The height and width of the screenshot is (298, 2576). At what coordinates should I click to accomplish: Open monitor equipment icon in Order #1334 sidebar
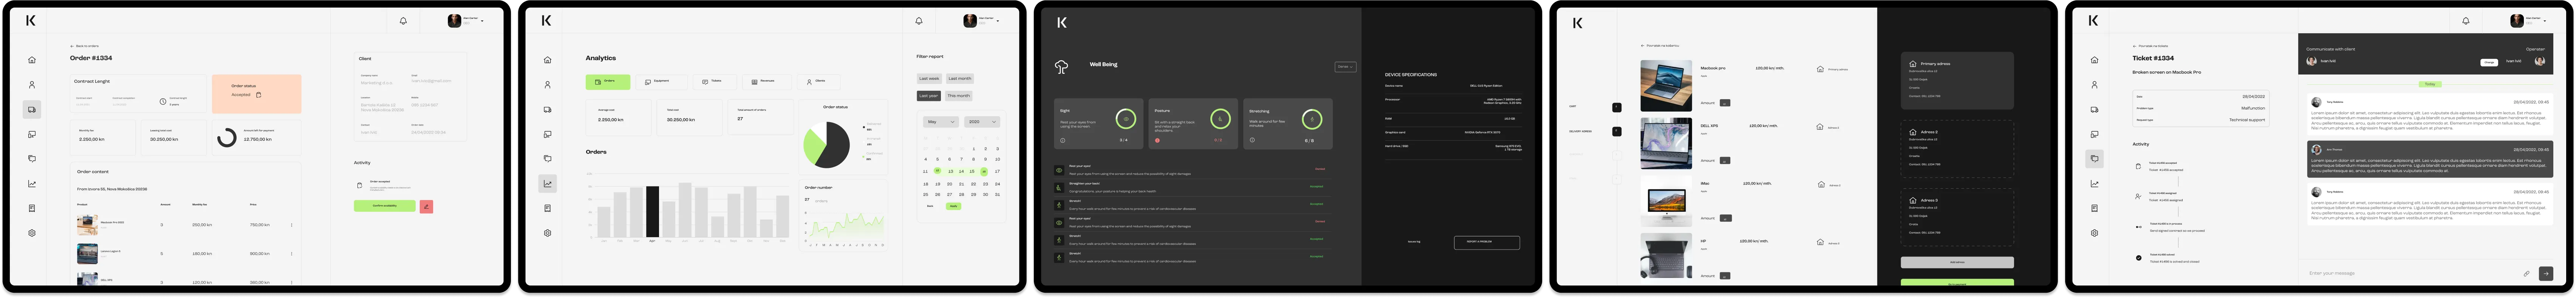click(x=32, y=134)
